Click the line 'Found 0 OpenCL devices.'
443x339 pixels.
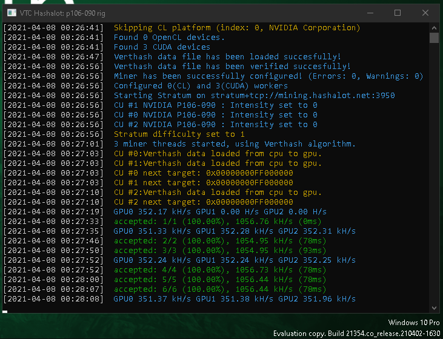(169, 38)
